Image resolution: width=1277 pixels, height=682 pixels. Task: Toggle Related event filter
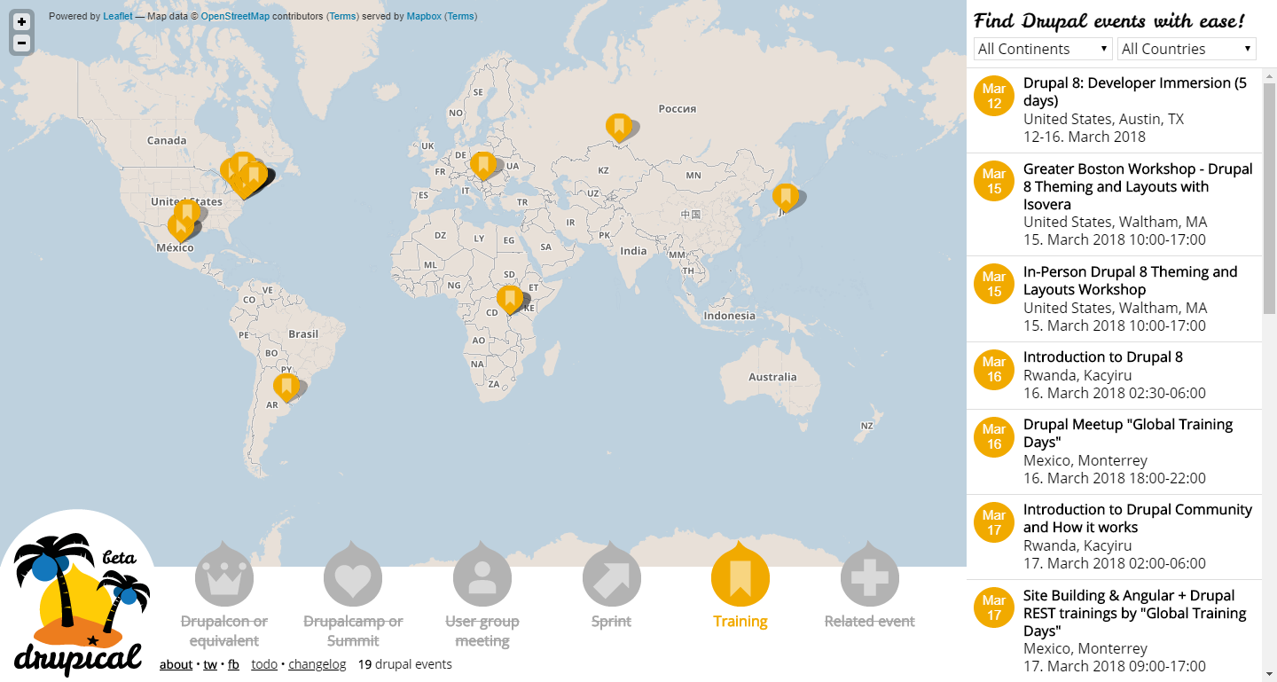tap(870, 587)
